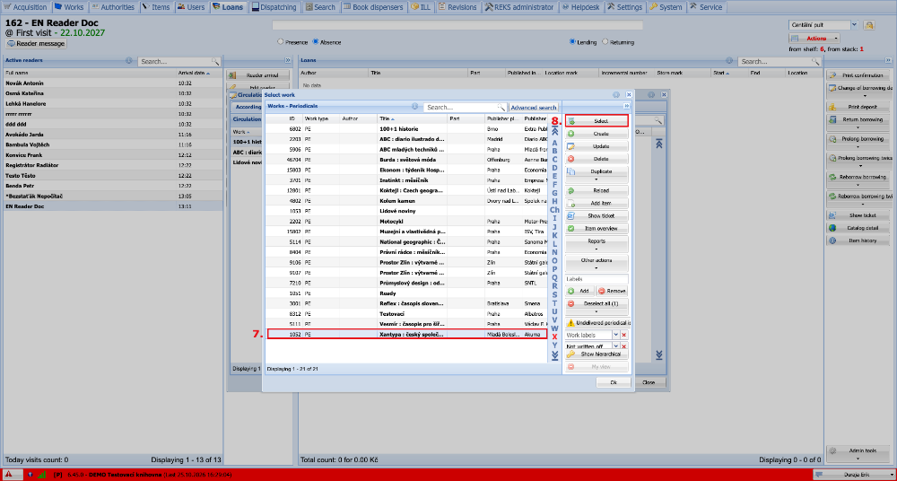897x481 pixels.
Task: Select the Lidové noviny row
Action: pyautogui.click(x=406, y=211)
